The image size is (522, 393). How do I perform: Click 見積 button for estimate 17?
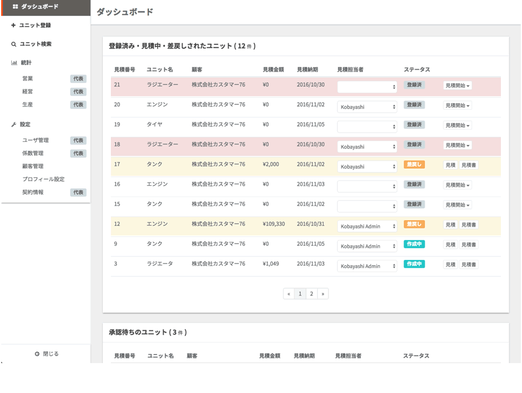pos(450,165)
